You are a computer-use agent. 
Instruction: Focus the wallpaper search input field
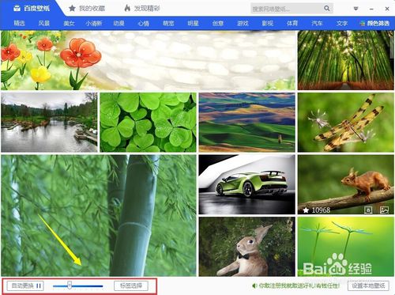pyautogui.click(x=287, y=9)
